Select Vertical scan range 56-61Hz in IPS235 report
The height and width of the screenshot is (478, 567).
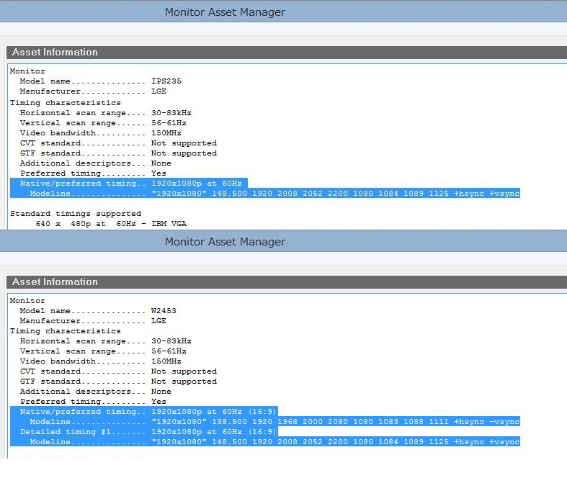coord(103,123)
